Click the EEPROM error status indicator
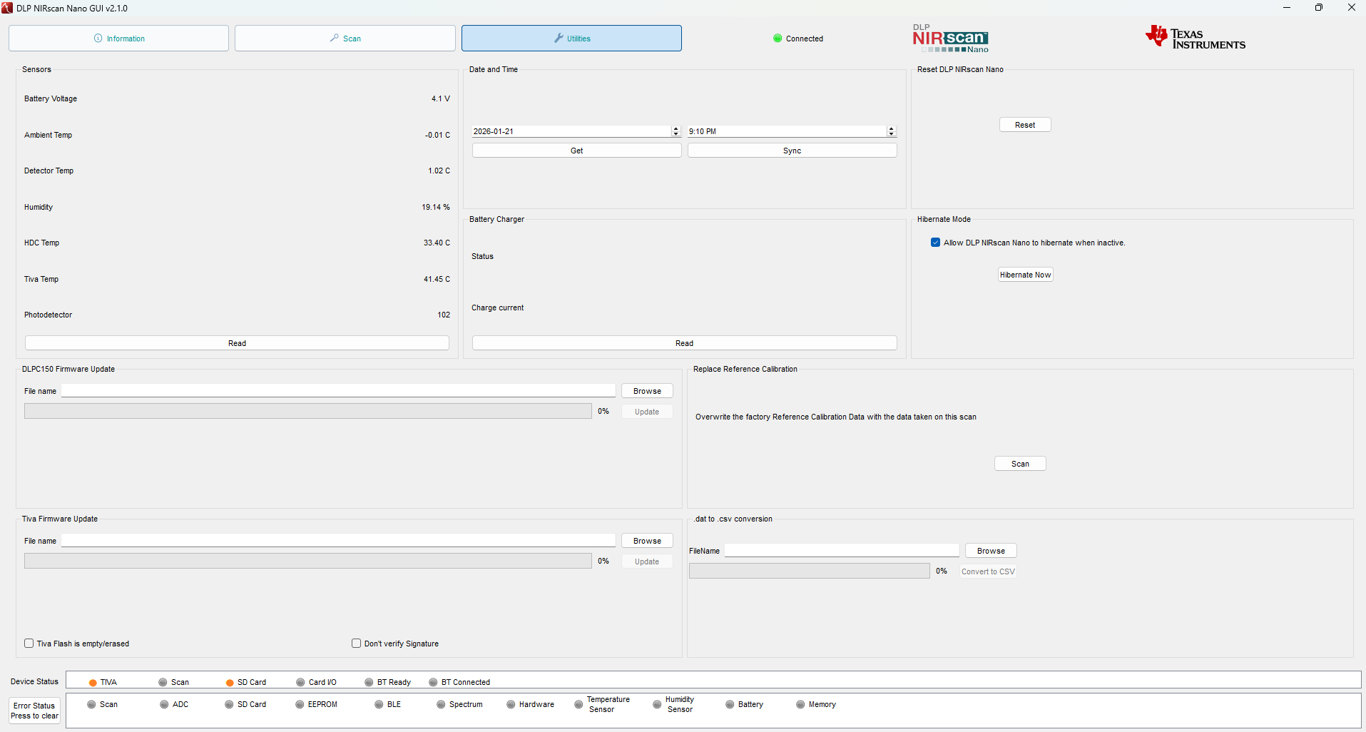 coord(300,705)
